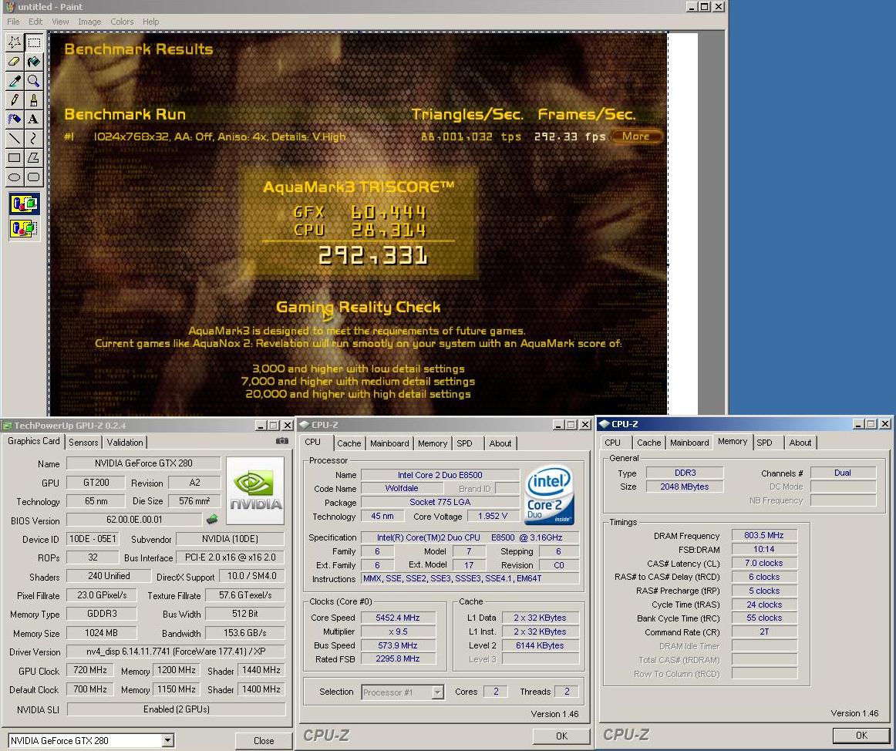Select the Brush tool in Paint
896x751 pixels.
pos(34,100)
